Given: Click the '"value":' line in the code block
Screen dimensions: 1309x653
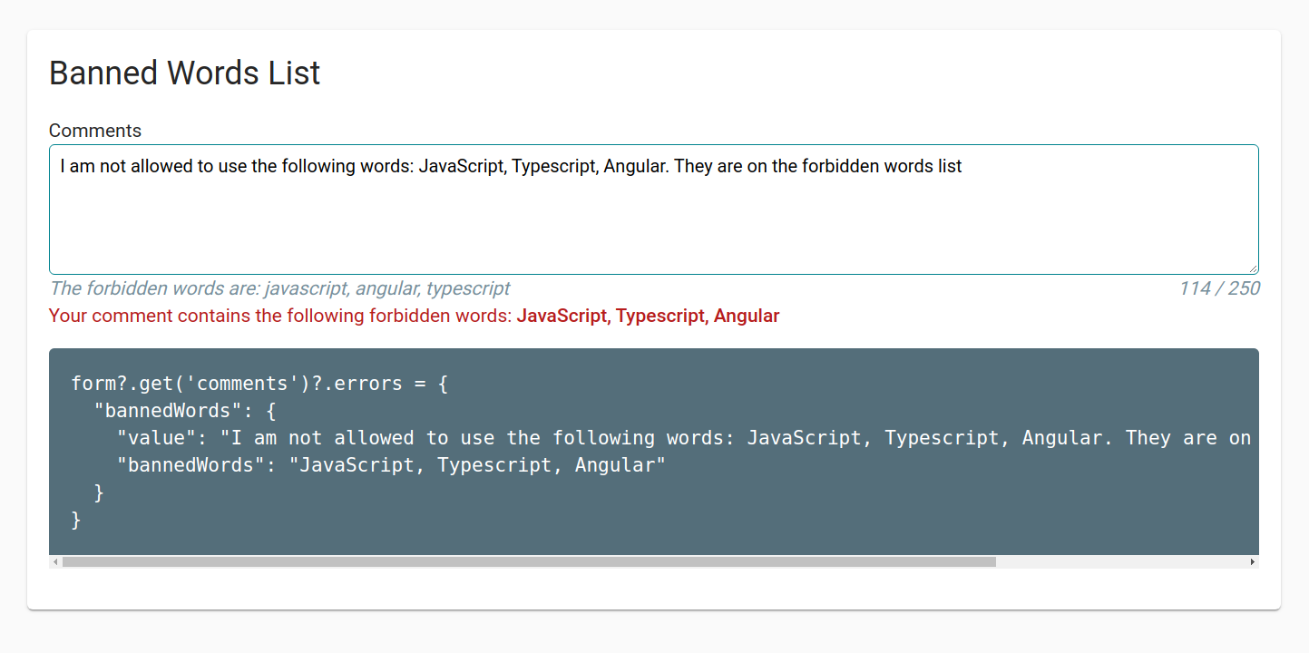Looking at the screenshot, I should tap(684, 438).
